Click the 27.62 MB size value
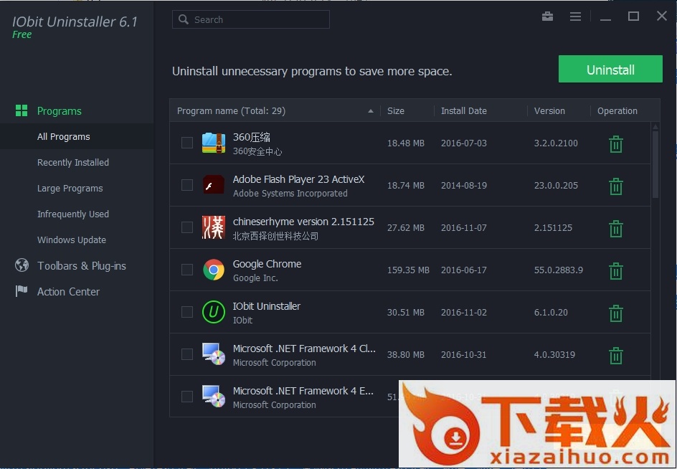 406,228
